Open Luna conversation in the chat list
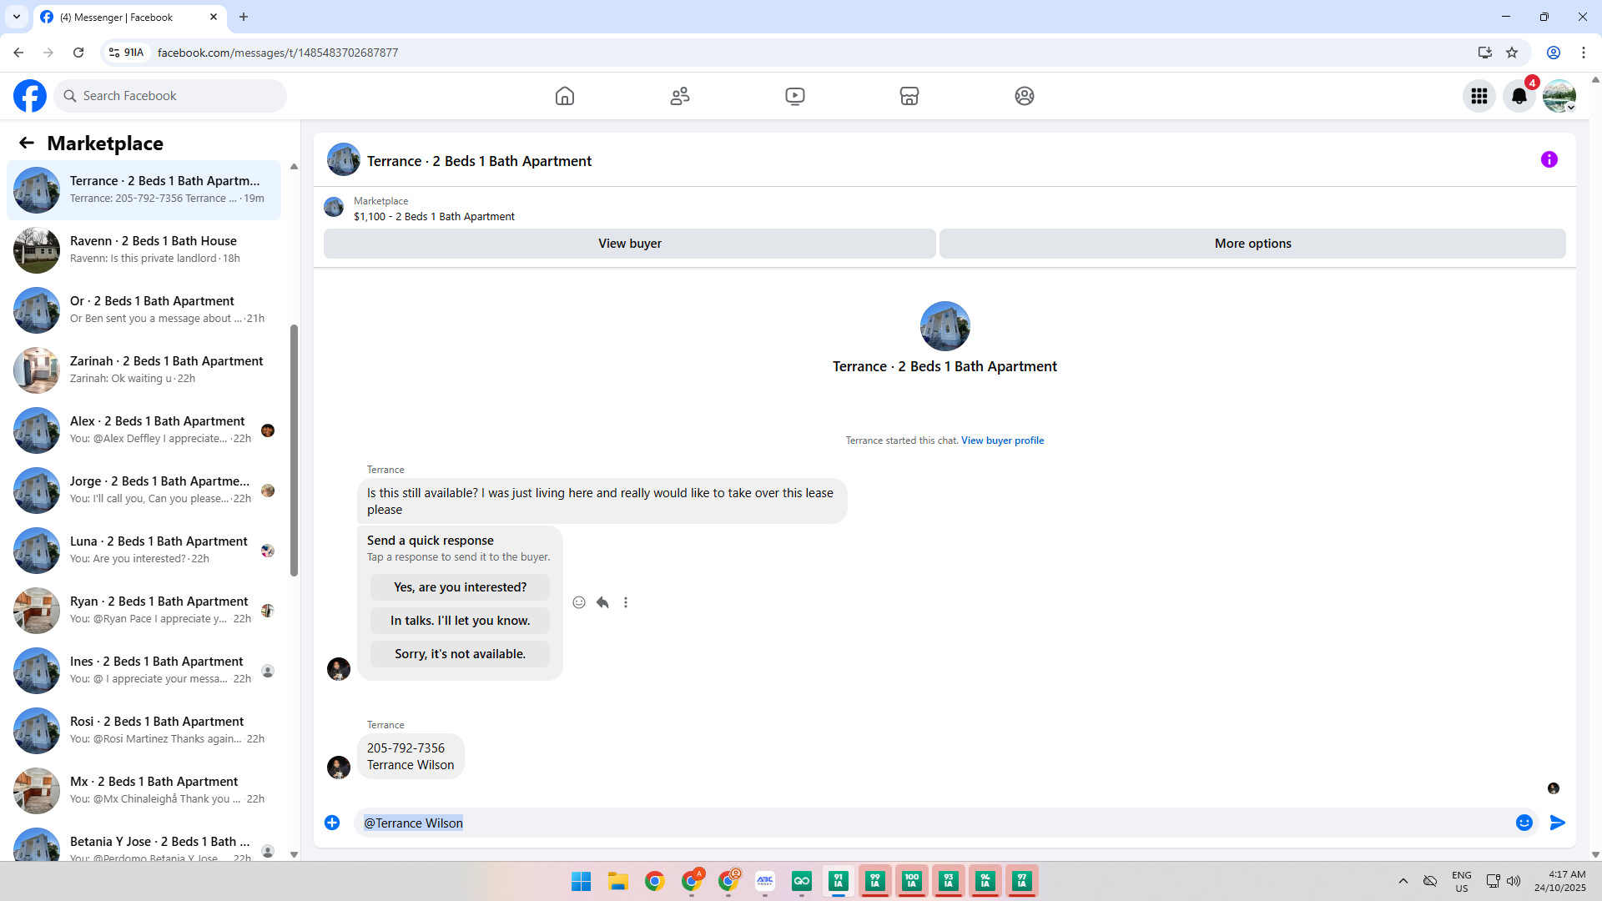Image resolution: width=1602 pixels, height=901 pixels. [144, 551]
